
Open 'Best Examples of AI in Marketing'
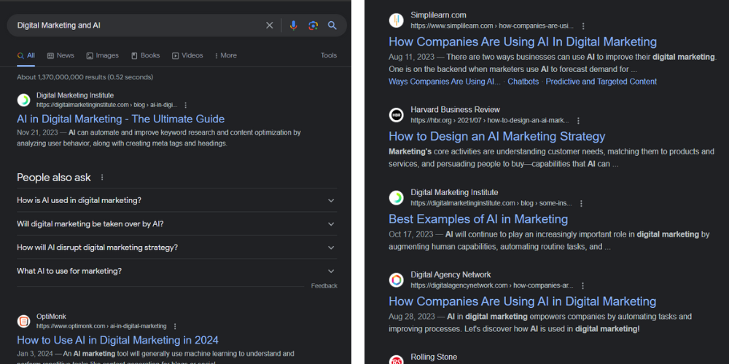point(478,219)
